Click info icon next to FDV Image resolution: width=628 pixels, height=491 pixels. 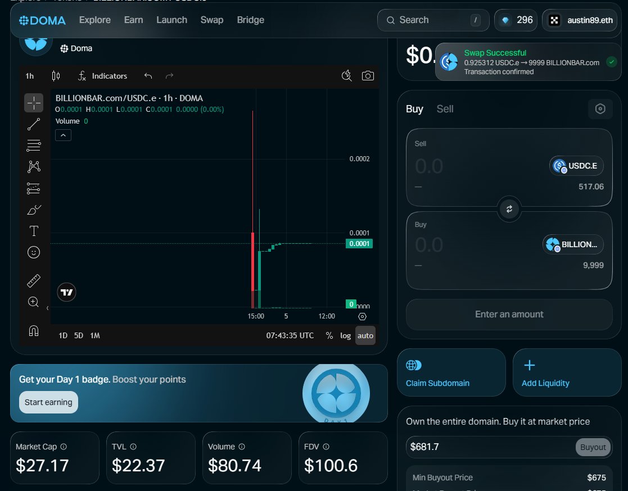tap(326, 447)
